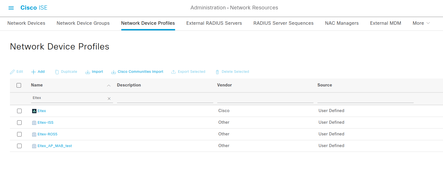Toggle Name column sort arrow
The width and height of the screenshot is (443, 192).
(108, 85)
